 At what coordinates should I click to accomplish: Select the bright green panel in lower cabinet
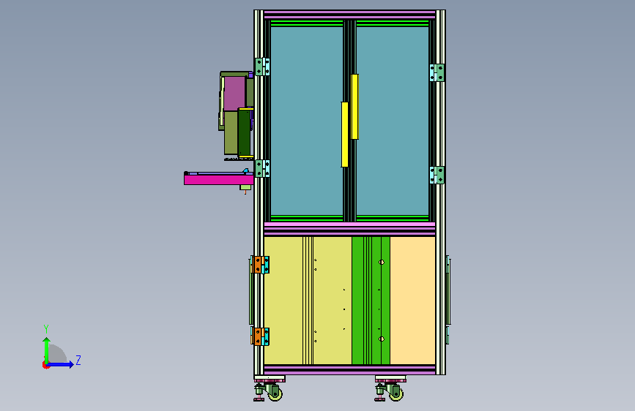point(371,301)
